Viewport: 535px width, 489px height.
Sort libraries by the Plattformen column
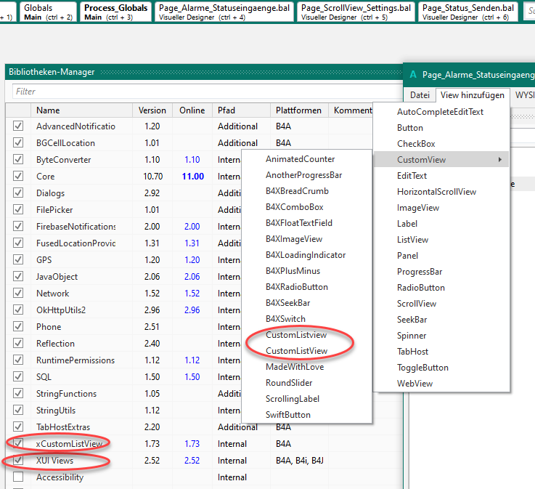[x=298, y=110]
